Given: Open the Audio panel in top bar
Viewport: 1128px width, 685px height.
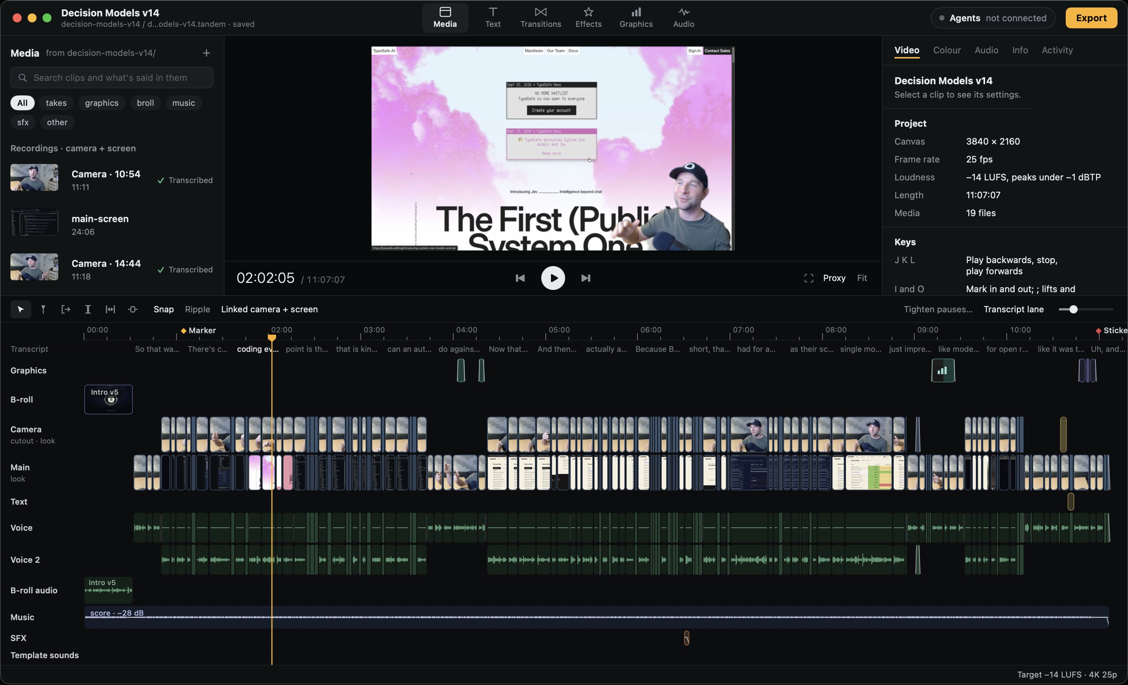Looking at the screenshot, I should (x=683, y=18).
